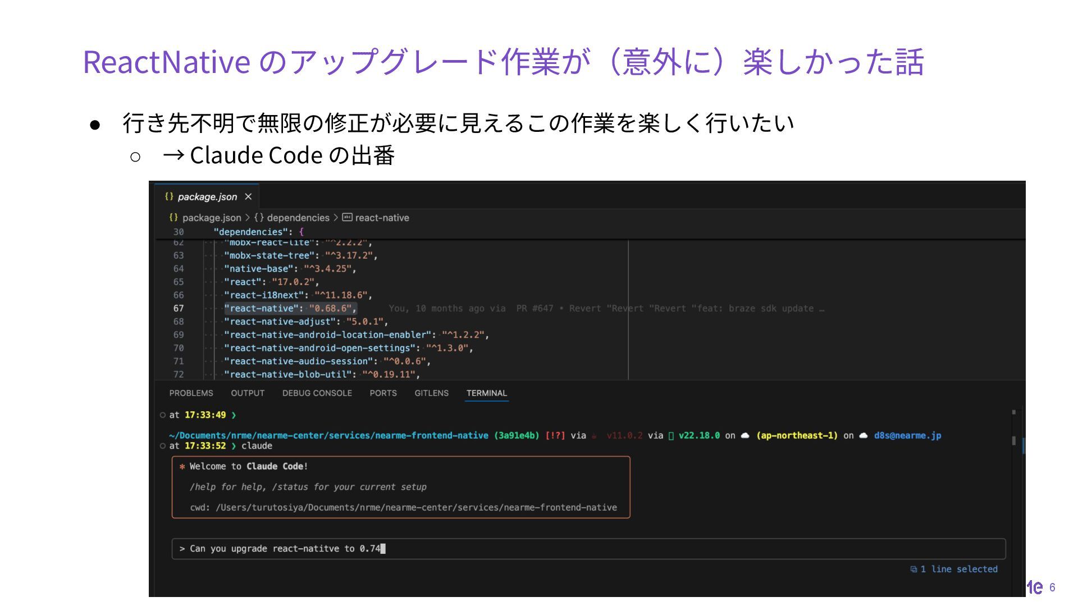Viewport: 1078px width, 606px height.
Task: Click the JSON braces icon on package.json tab
Action: coord(169,196)
